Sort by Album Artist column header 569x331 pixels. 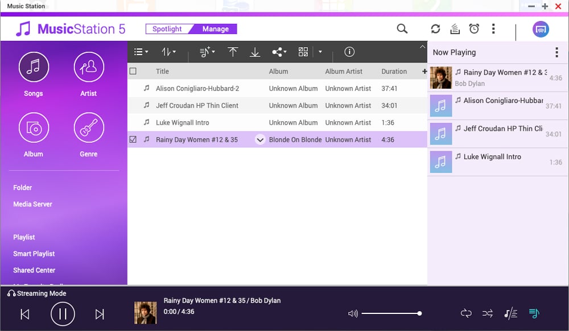coord(344,72)
